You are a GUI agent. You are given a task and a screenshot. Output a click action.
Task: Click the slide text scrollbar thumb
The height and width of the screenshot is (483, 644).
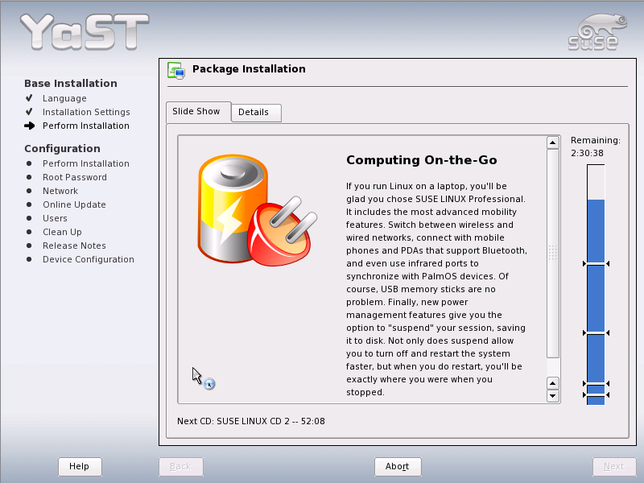tap(553, 253)
